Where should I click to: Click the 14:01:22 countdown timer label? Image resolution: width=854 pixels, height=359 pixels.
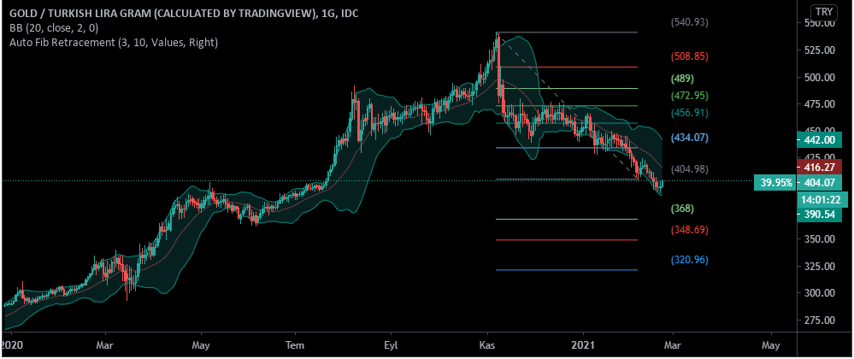click(x=823, y=200)
